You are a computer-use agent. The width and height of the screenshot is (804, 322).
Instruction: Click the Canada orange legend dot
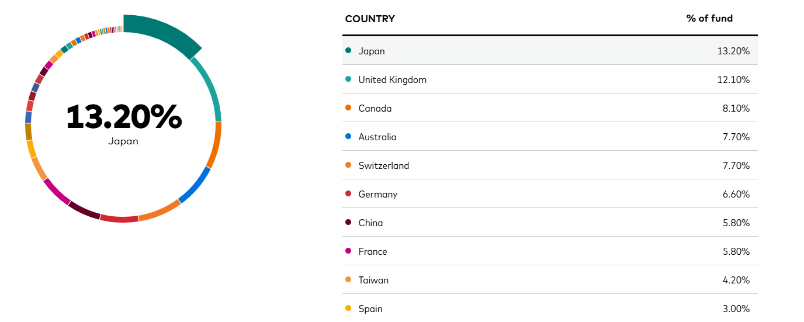coord(348,108)
